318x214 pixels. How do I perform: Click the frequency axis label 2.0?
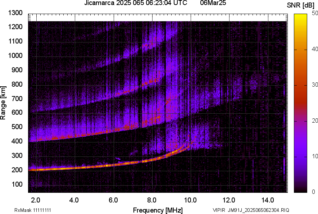(x=36, y=200)
